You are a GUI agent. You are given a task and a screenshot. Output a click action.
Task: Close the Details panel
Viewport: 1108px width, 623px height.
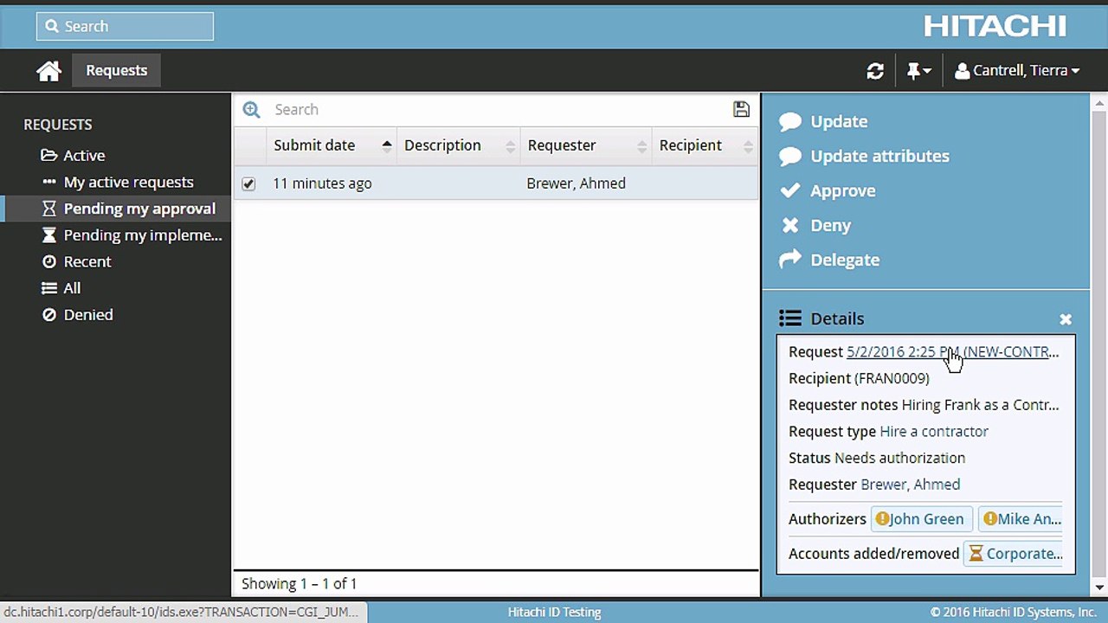[x=1066, y=319]
